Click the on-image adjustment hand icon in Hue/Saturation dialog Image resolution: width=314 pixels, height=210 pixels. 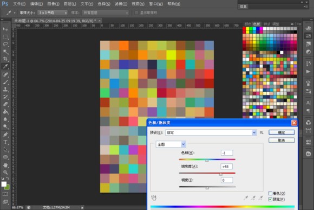coord(154,198)
